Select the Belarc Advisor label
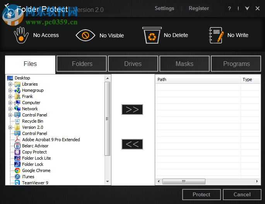Viewport: 265px width, 204px height. coord(35,146)
